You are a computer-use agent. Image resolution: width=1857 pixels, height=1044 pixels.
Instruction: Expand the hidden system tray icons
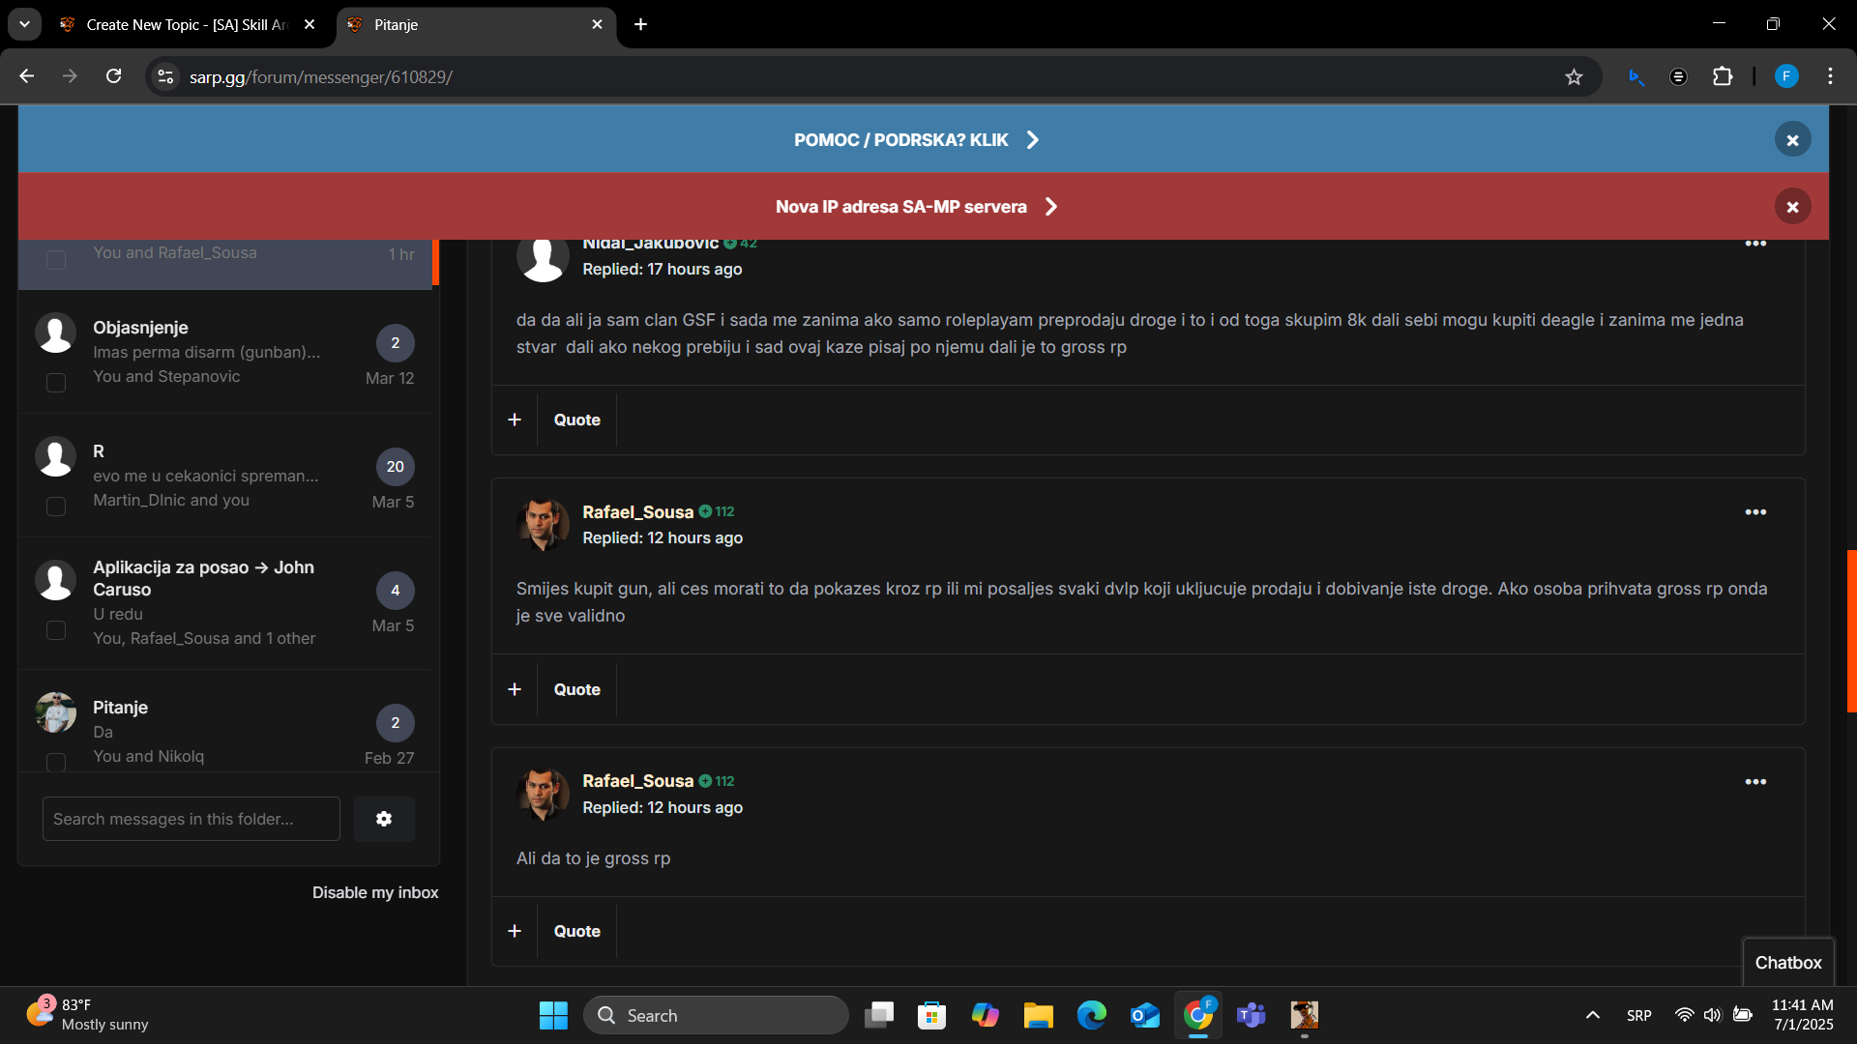pyautogui.click(x=1592, y=1015)
